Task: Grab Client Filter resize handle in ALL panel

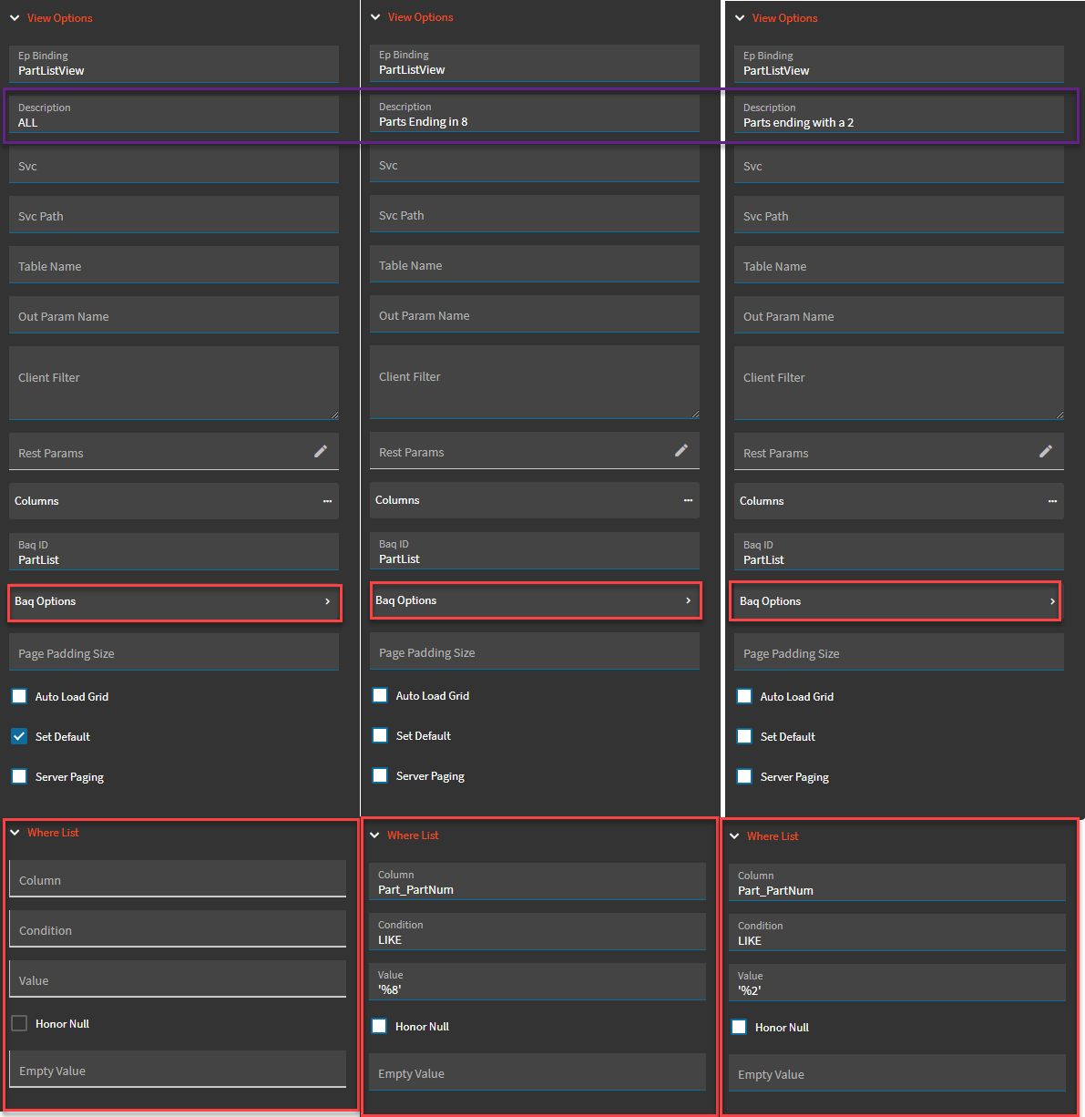Action: point(333,415)
